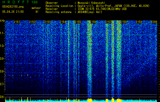Click the 0.9 frequency axis label
Viewport: 160px width, 102px height.
pos(2,59)
